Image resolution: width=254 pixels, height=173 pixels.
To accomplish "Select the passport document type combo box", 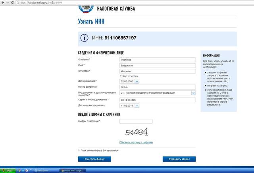I will coord(158,93).
